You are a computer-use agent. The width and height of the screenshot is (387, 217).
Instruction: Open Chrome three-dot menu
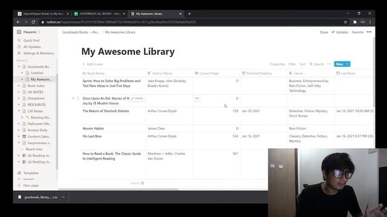[x=370, y=22]
